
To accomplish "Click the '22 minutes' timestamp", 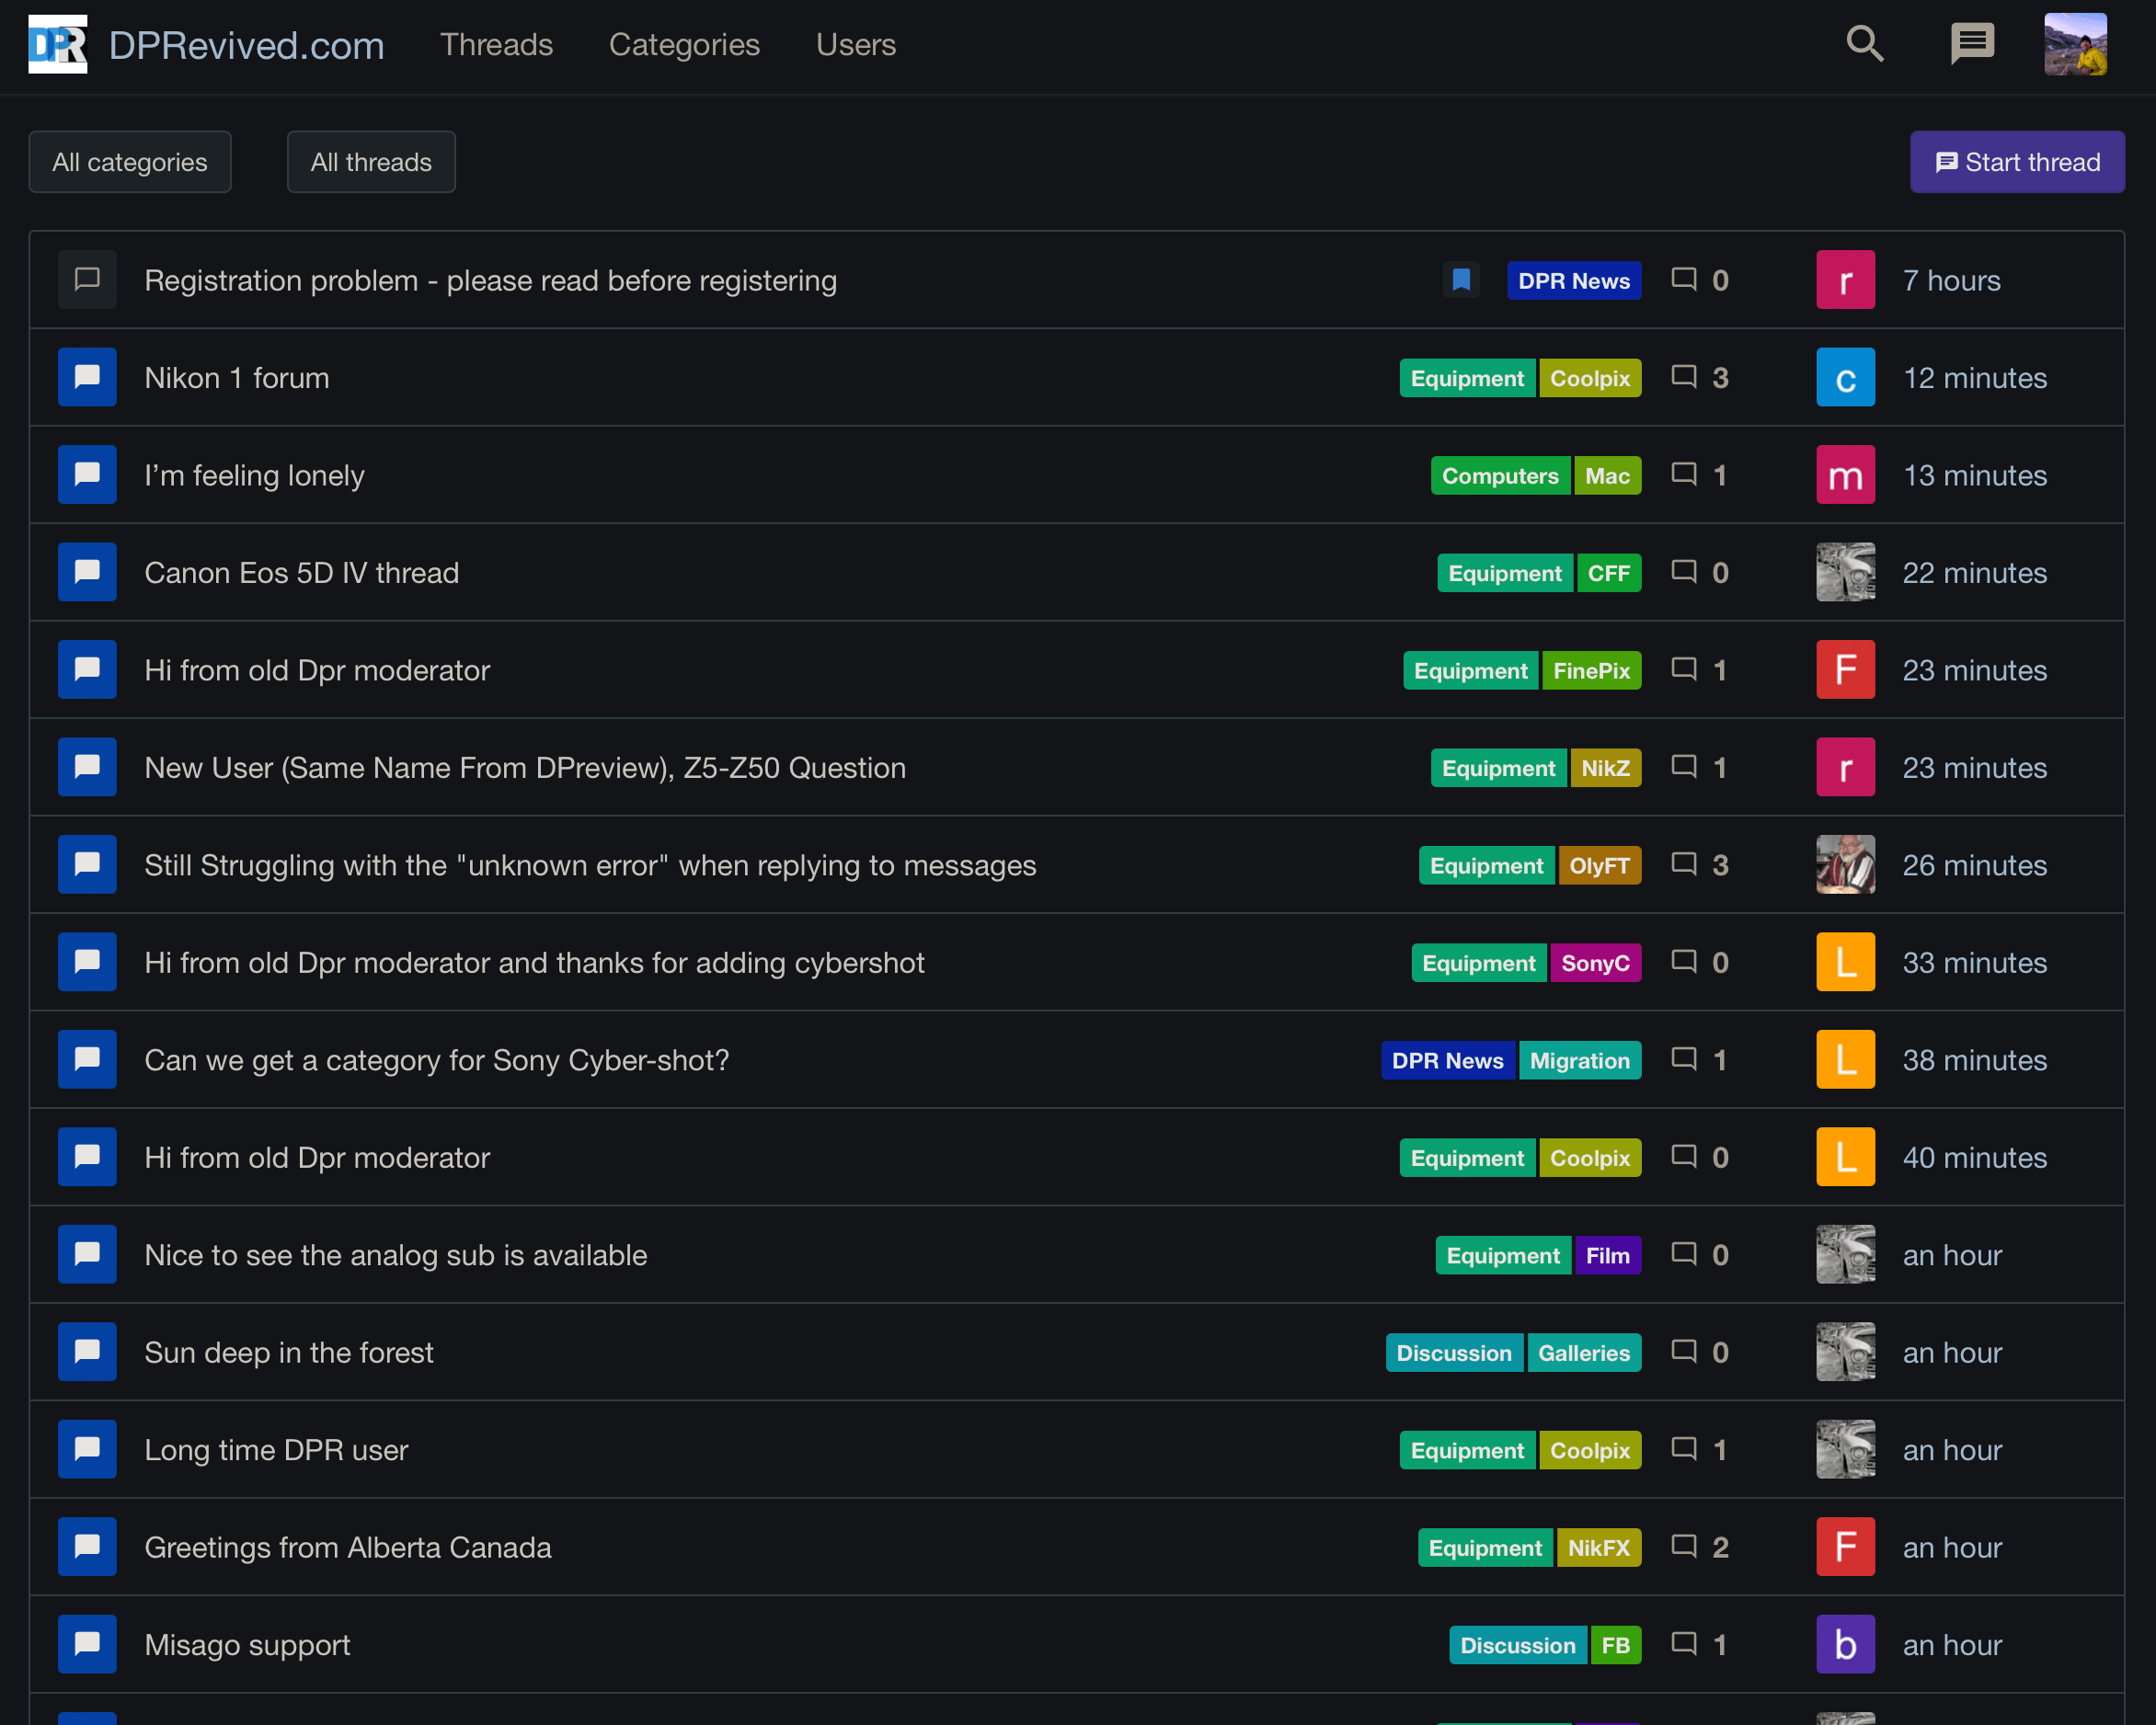I will (x=1974, y=573).
